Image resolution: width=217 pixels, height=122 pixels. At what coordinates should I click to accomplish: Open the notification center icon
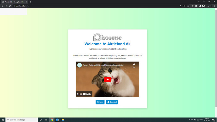[214, 120]
